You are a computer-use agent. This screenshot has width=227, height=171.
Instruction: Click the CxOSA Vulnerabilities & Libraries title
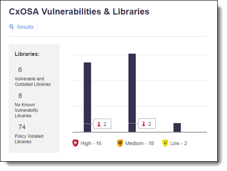[79, 12]
